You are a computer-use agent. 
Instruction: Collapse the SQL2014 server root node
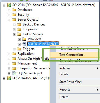tap(4, 5)
